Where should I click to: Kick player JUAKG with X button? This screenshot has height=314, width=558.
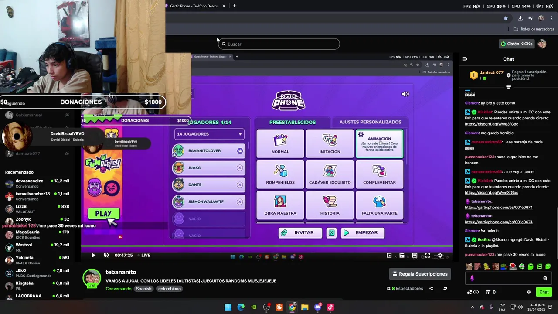240,167
